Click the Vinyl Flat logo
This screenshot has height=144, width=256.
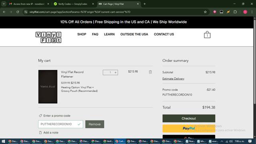[48, 37]
